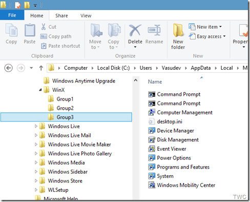Go up one folder level
This screenshot has width=250, height=202.
coord(41,68)
